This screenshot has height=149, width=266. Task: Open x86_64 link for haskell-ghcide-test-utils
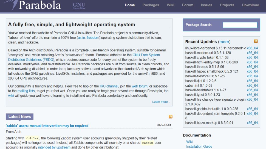[x=252, y=109]
